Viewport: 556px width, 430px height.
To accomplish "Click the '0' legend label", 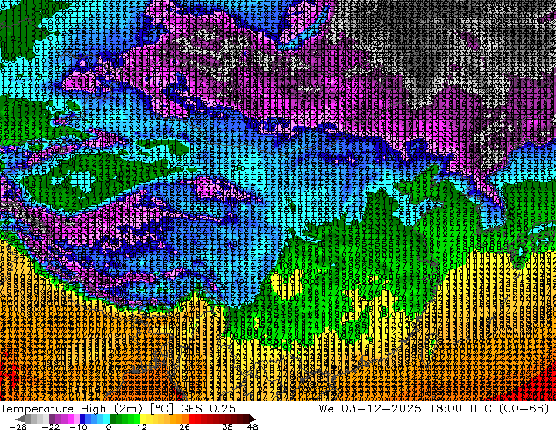I will 109,426.
